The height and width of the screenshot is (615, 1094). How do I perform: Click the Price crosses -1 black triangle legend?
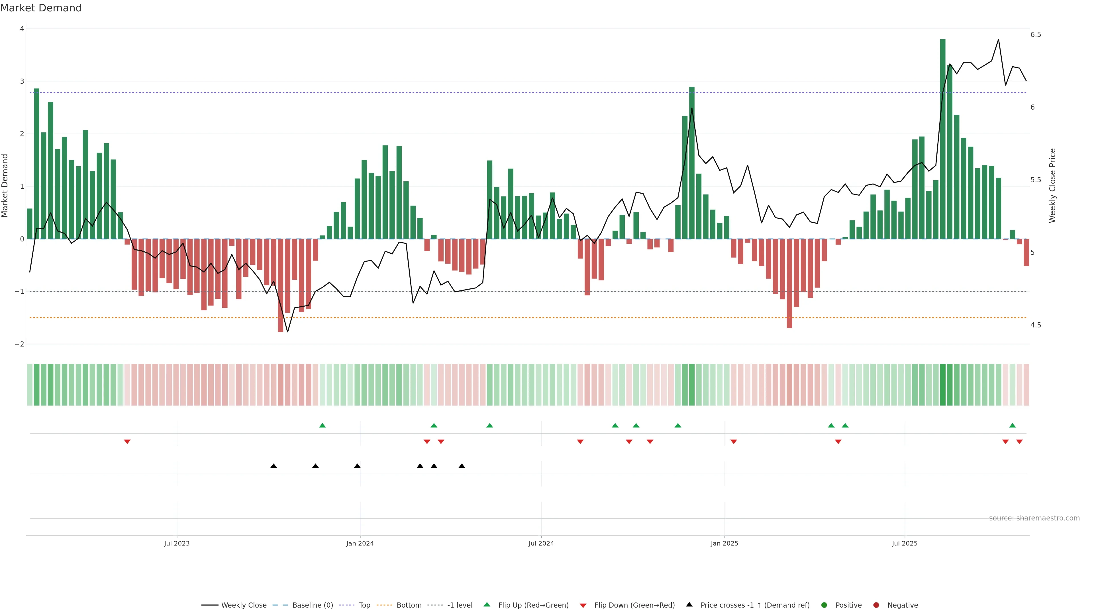point(689,605)
